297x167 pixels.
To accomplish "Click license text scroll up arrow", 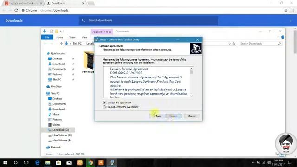I will tap(191, 69).
